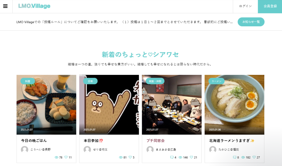Open the bear illustration thumbnail
This screenshot has width=282, height=166.
pos(109,105)
